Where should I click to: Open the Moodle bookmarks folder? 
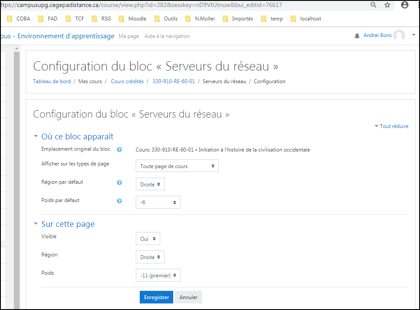133,19
